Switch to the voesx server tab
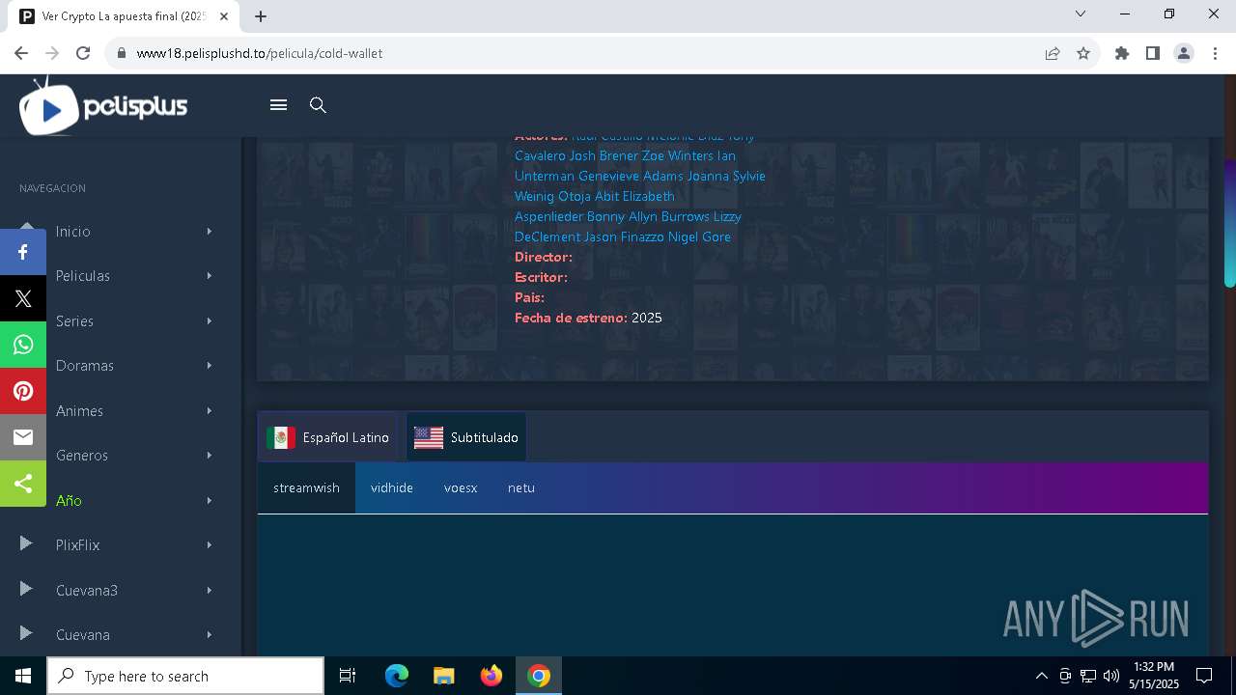This screenshot has width=1236, height=695. click(x=461, y=487)
